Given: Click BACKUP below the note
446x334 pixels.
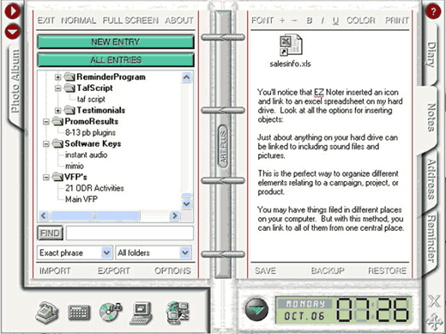Looking at the screenshot, I should click(x=328, y=270).
